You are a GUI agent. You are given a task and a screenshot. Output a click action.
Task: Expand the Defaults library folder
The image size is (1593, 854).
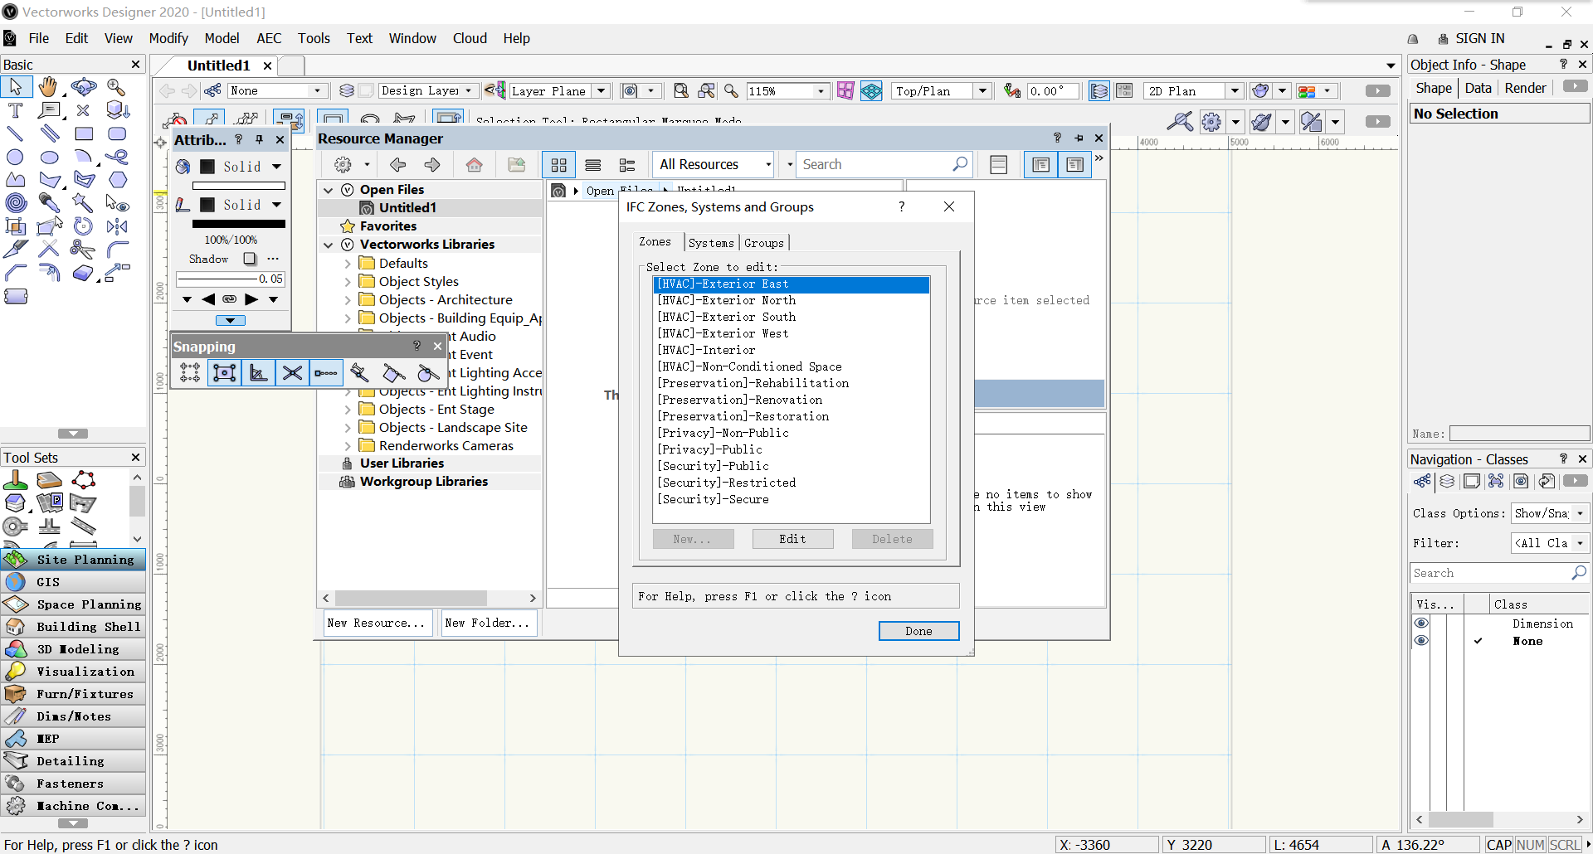(x=348, y=264)
